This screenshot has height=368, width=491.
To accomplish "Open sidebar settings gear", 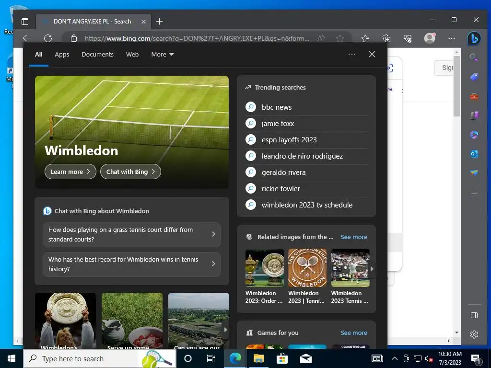I will [x=474, y=334].
